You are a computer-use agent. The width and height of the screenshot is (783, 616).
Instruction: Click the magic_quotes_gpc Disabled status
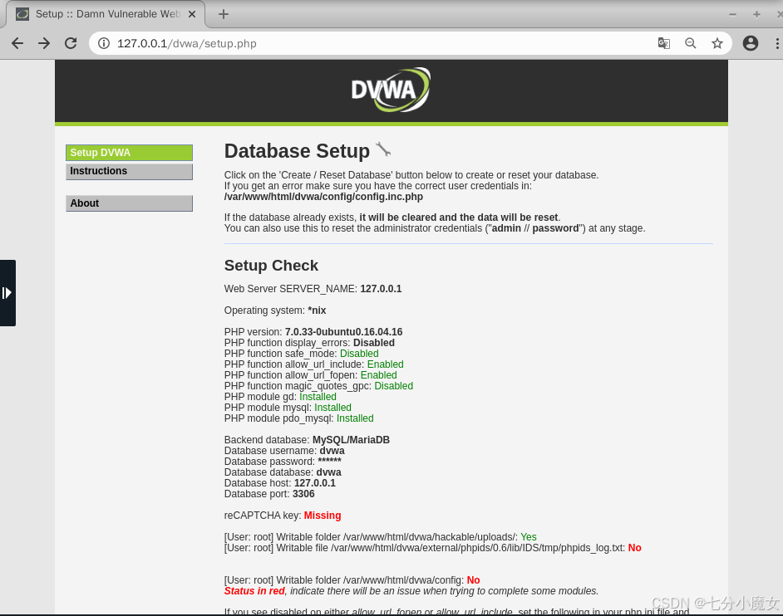pos(393,385)
